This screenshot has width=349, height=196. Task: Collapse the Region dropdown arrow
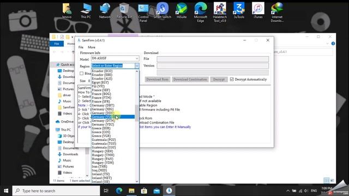(x=137, y=65)
